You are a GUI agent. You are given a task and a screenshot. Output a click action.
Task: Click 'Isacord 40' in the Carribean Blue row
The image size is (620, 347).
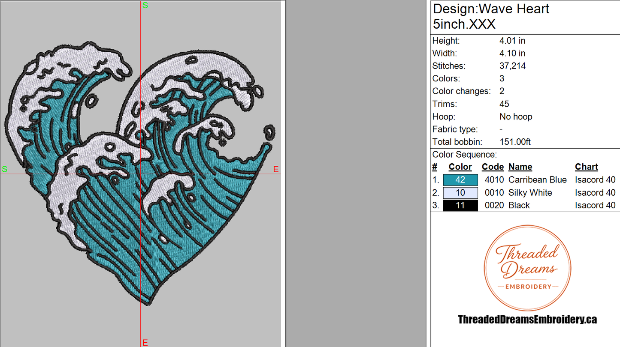(595, 180)
